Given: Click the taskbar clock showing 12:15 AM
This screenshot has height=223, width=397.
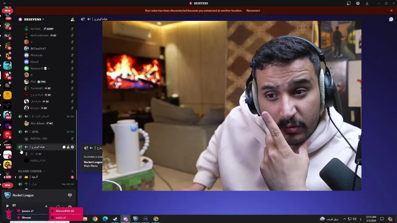Looking at the screenshot, I should click(x=371, y=219).
